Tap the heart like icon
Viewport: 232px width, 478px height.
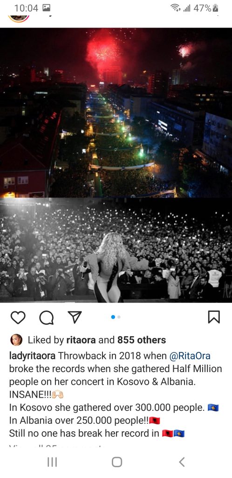coord(18,317)
